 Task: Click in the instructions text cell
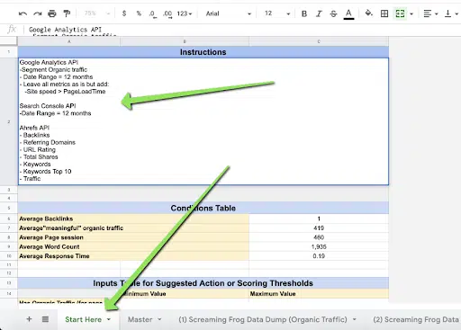pos(203,121)
